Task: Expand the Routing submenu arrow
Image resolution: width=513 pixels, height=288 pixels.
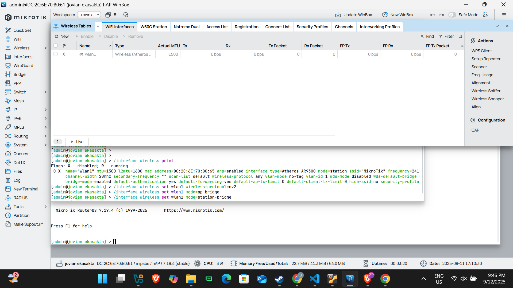Action: tap(46, 136)
